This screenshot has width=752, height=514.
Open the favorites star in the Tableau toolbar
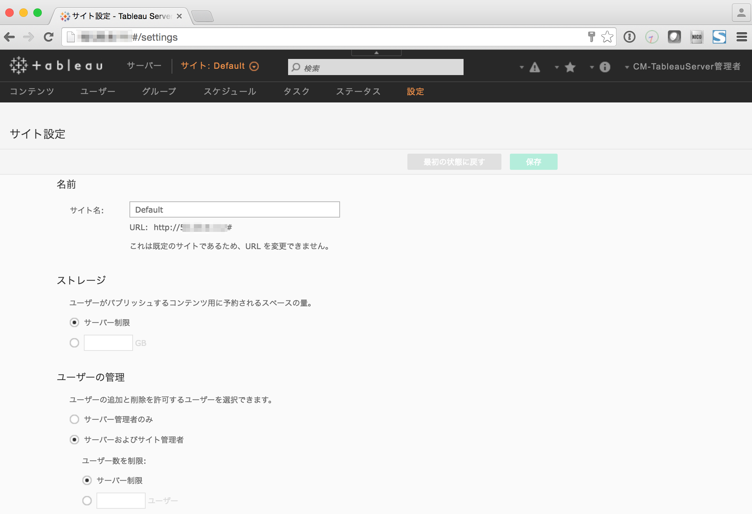pos(570,67)
